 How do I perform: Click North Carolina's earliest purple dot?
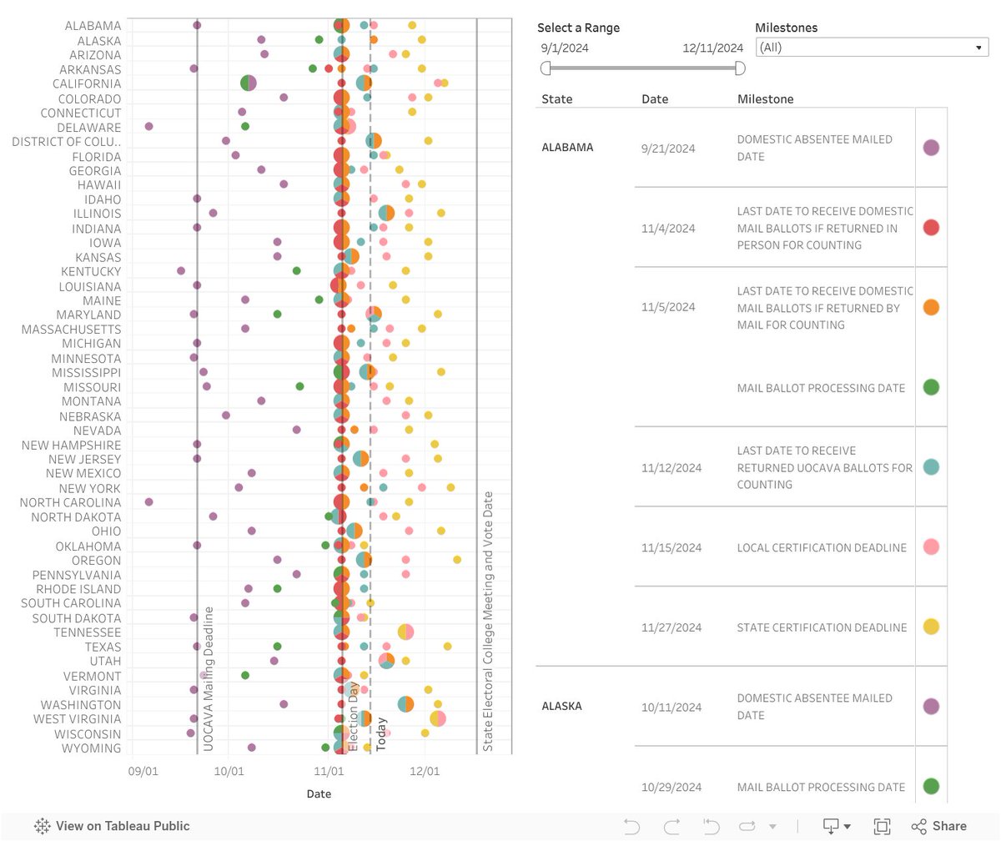coord(148,501)
